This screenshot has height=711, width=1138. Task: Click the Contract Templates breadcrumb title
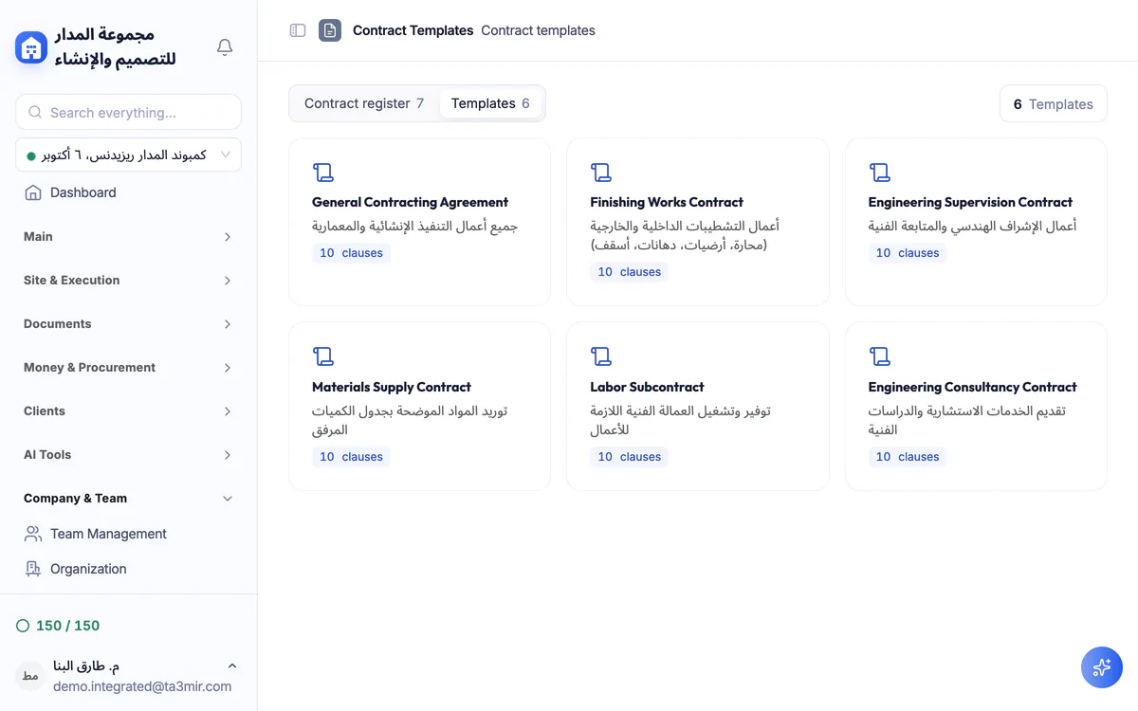coord(413,30)
